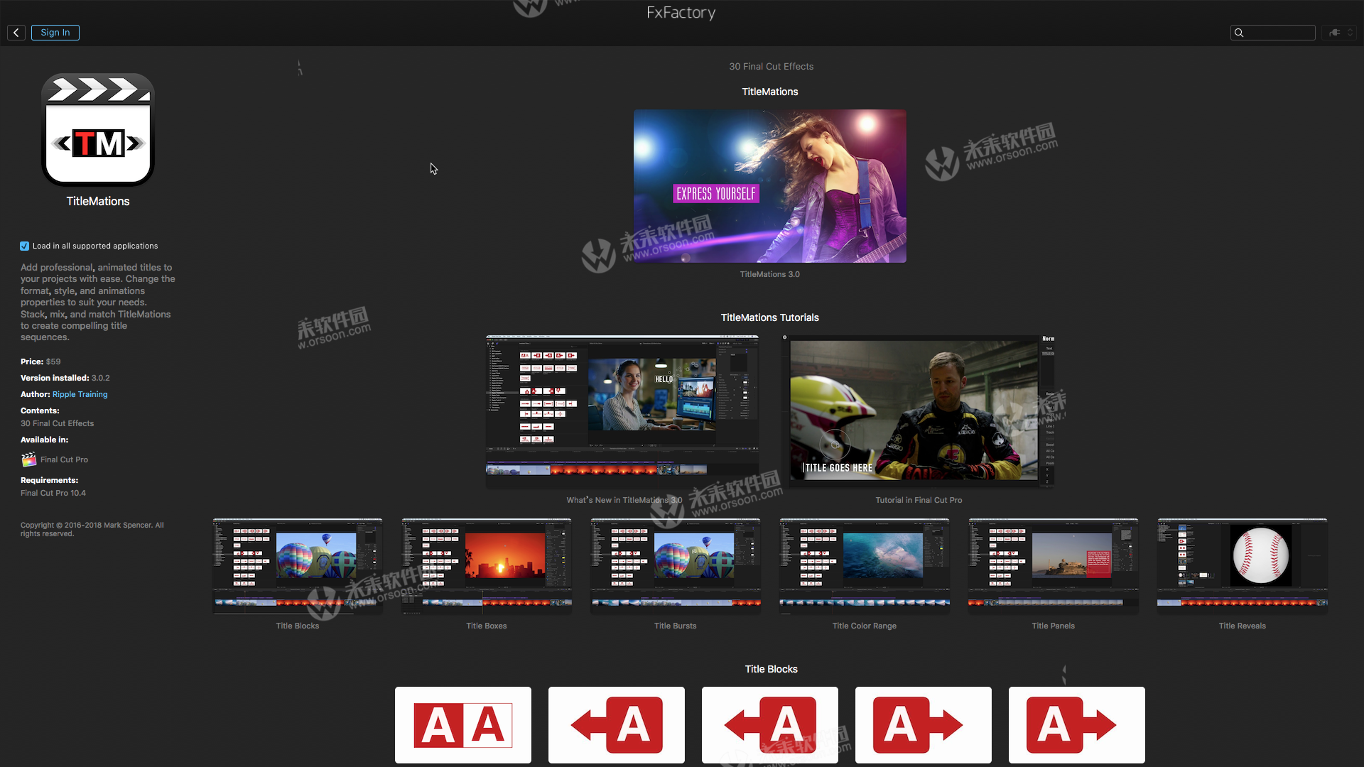
Task: Click into the search field
Action: tap(1279, 33)
